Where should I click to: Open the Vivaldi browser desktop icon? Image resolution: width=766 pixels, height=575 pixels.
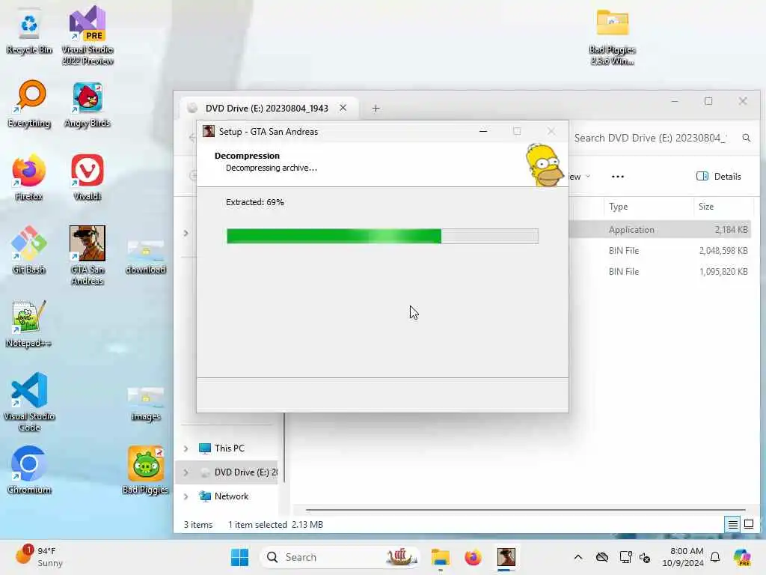pyautogui.click(x=88, y=177)
